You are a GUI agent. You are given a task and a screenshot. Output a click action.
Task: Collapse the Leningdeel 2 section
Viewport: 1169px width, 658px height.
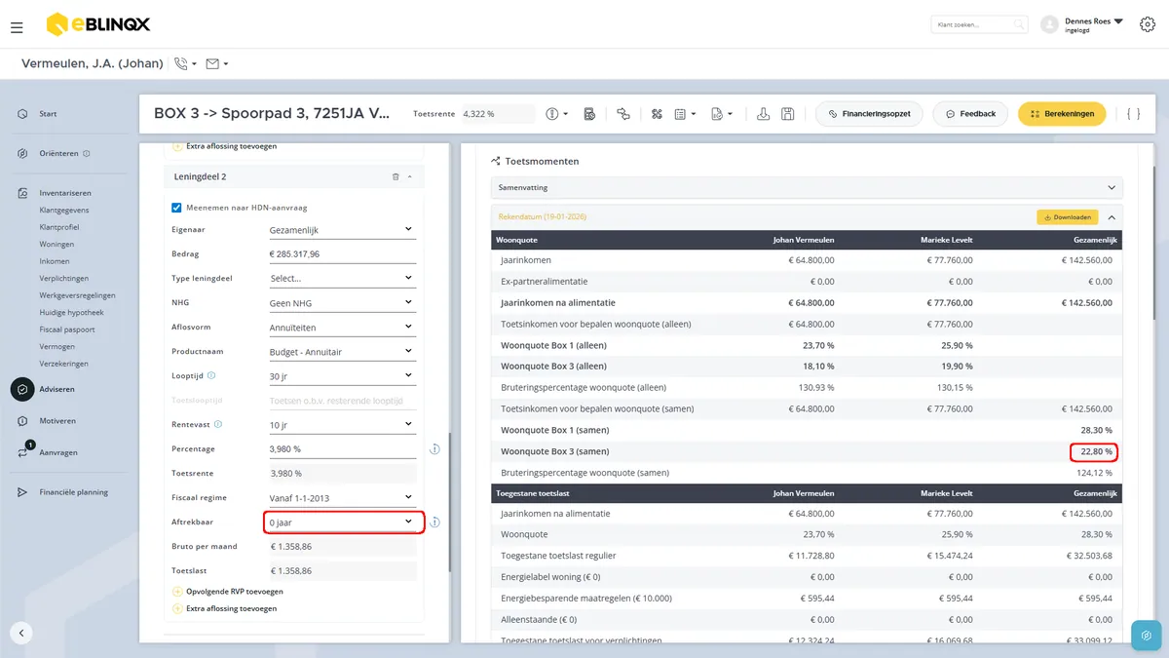pyautogui.click(x=409, y=176)
